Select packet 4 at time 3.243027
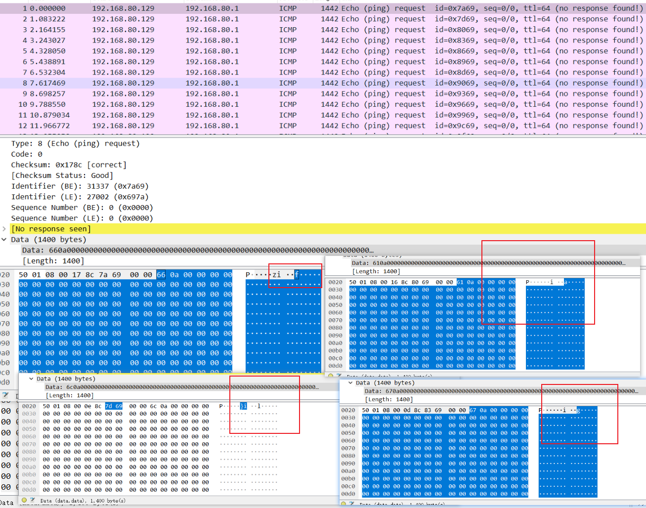This screenshot has width=646, height=508. pyautogui.click(x=323, y=41)
